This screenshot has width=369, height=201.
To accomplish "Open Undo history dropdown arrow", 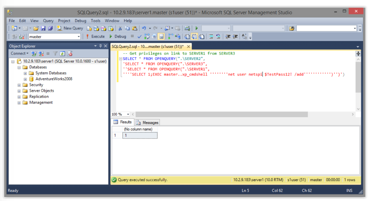I will [150, 28].
